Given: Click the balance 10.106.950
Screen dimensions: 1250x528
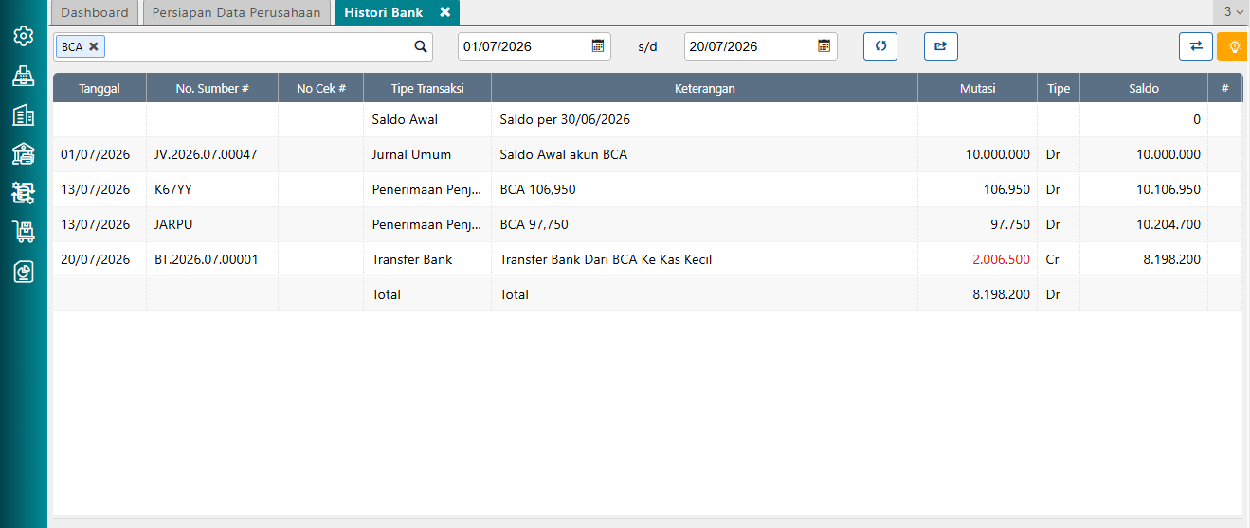Looking at the screenshot, I should coord(1168,189).
